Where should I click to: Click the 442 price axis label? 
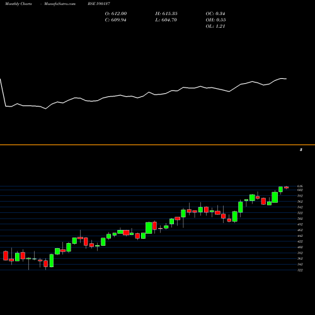[300, 236]
